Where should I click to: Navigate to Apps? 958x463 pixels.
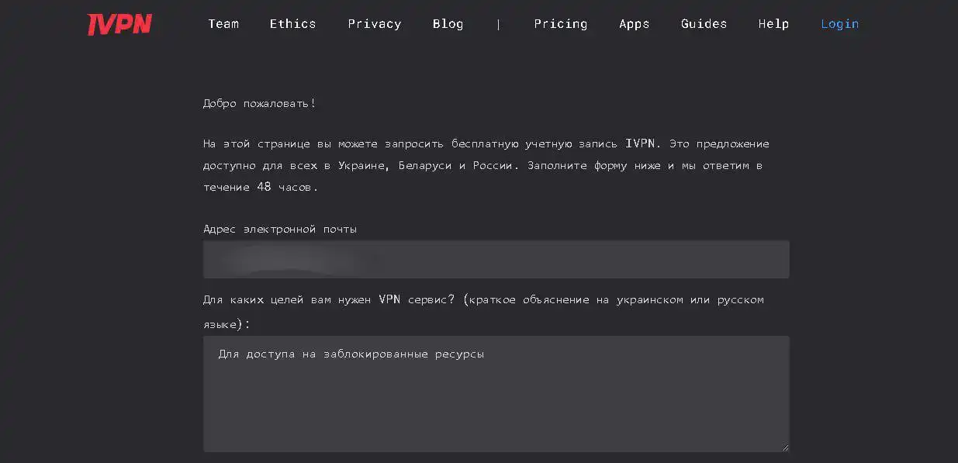[634, 24]
